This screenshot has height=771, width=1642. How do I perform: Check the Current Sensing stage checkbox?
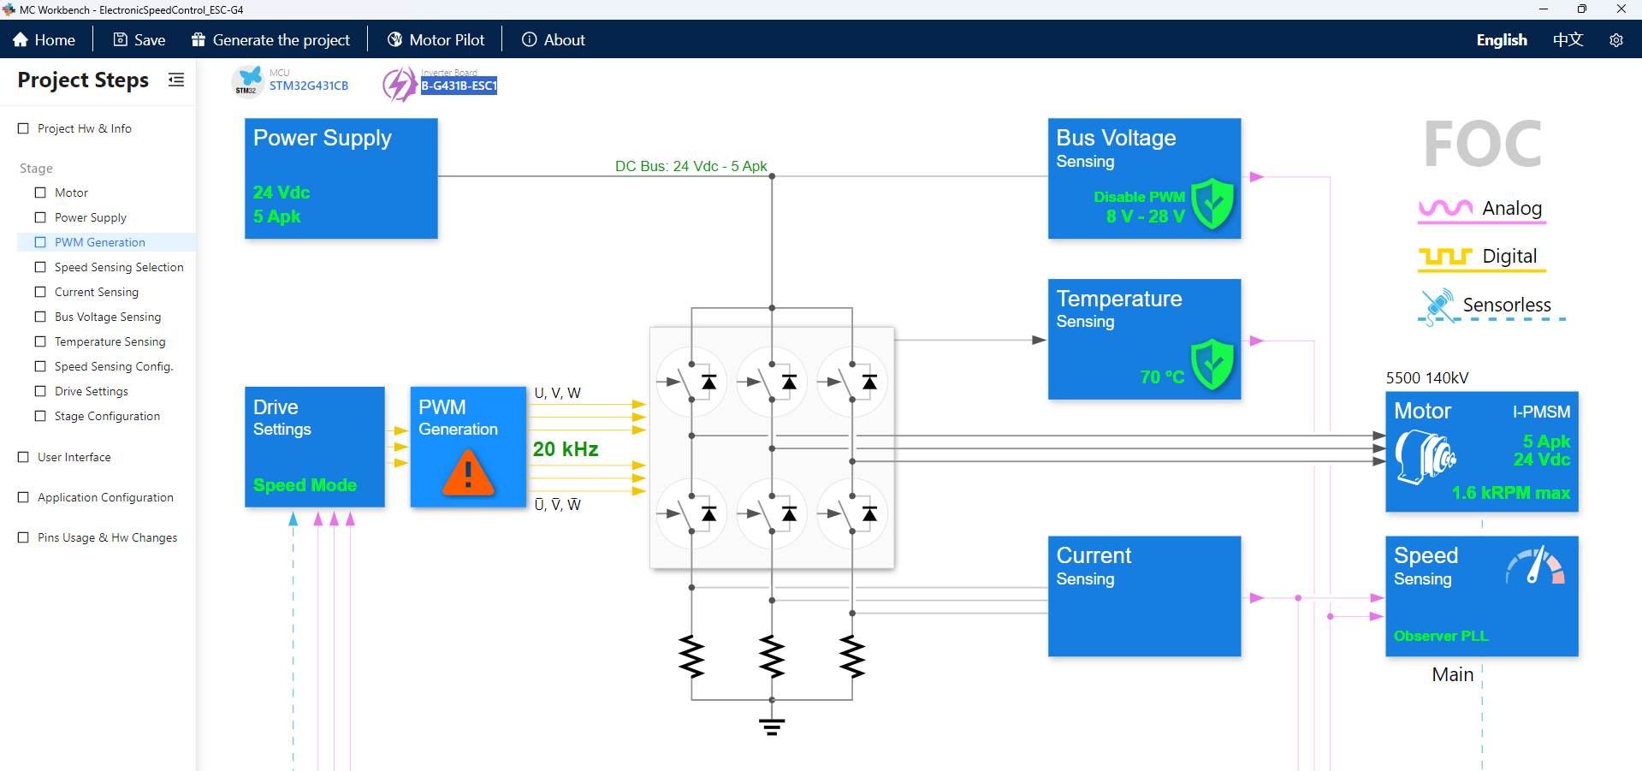(39, 292)
